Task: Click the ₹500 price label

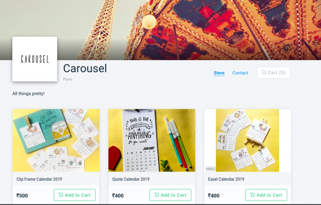Action: click(22, 196)
